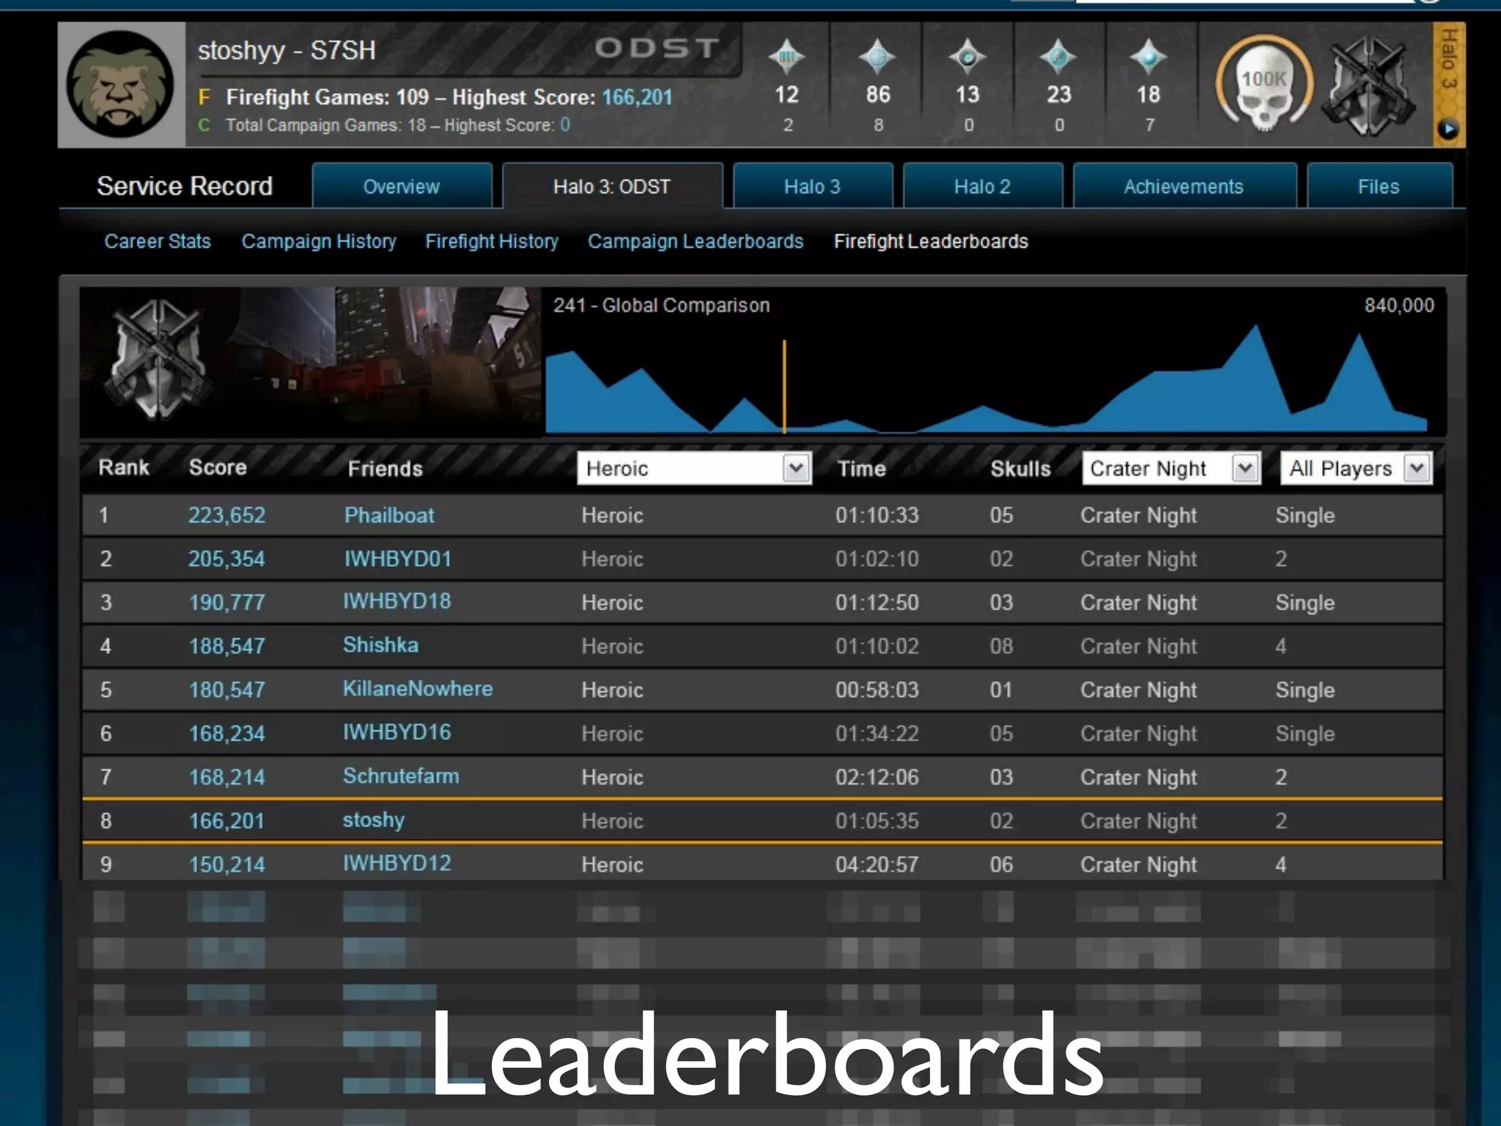
Task: Click the medal icon above 23
Action: 1058,56
